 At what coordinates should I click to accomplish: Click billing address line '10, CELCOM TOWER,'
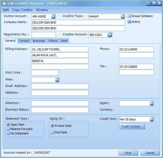tap(60, 49)
